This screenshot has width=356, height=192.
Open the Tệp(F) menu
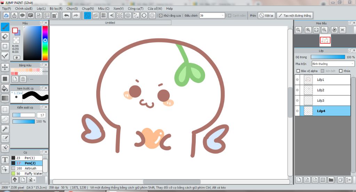[x=6, y=8]
